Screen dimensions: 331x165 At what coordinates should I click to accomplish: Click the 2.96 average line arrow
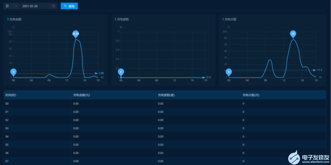coord(97,73)
